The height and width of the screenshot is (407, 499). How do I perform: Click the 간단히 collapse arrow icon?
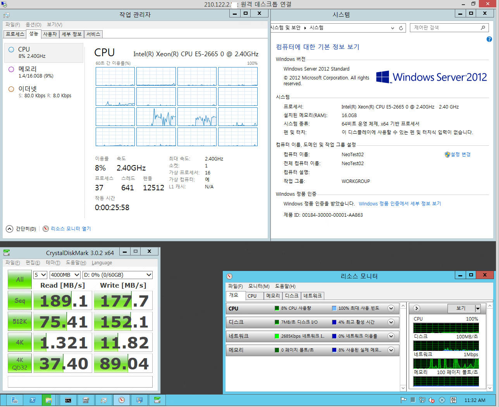point(10,229)
